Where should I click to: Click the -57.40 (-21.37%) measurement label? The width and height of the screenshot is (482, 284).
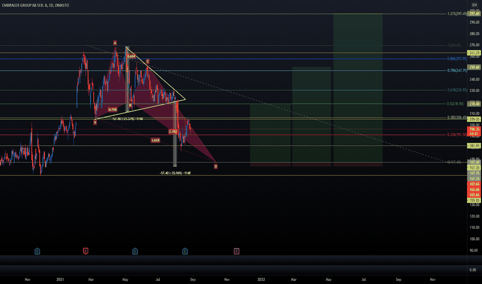coord(127,119)
